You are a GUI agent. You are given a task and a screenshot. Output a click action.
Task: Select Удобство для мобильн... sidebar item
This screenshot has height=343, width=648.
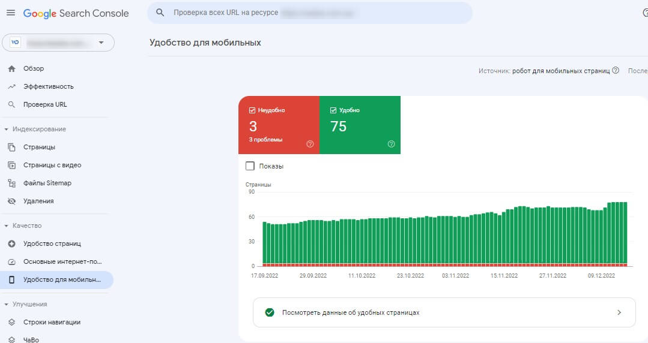click(56, 280)
